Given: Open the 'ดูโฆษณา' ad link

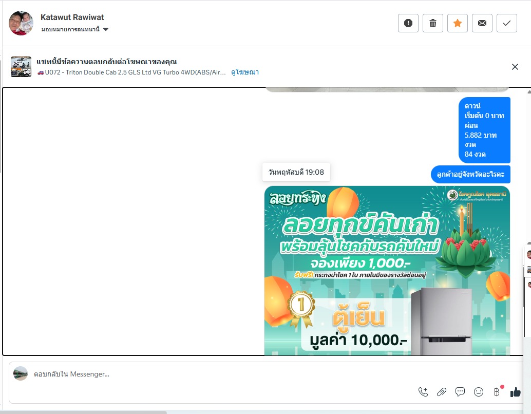Looking at the screenshot, I should 245,72.
